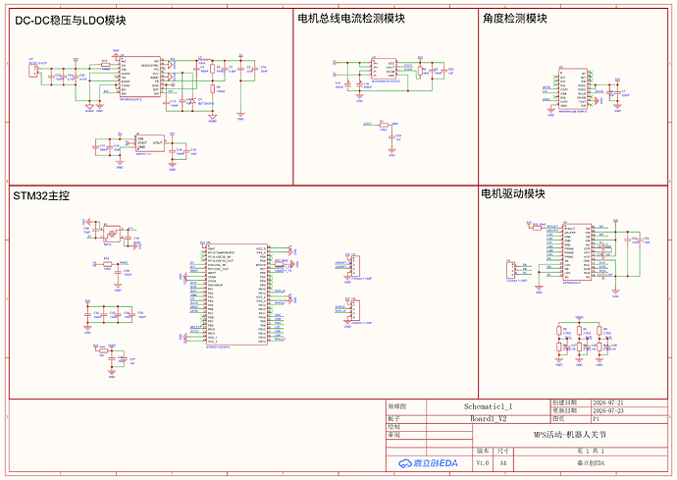677x480 pixels.
Task: Select the 角度检测模块 section title
Action: 515,18
